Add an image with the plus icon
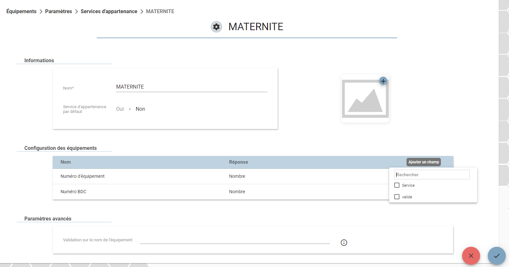Image resolution: width=509 pixels, height=267 pixels. pyautogui.click(x=383, y=81)
